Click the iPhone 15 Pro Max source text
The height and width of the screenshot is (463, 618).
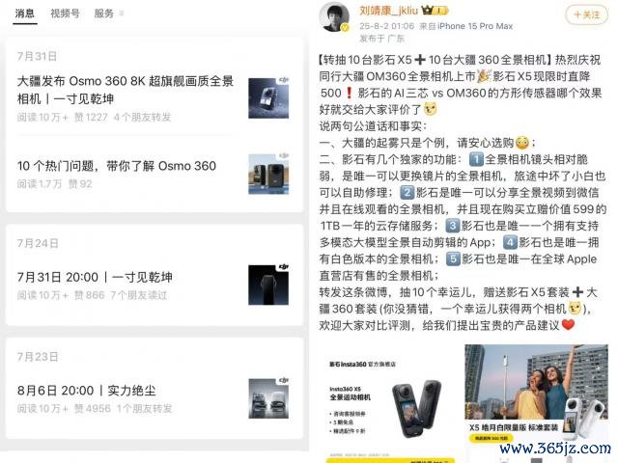click(475, 26)
